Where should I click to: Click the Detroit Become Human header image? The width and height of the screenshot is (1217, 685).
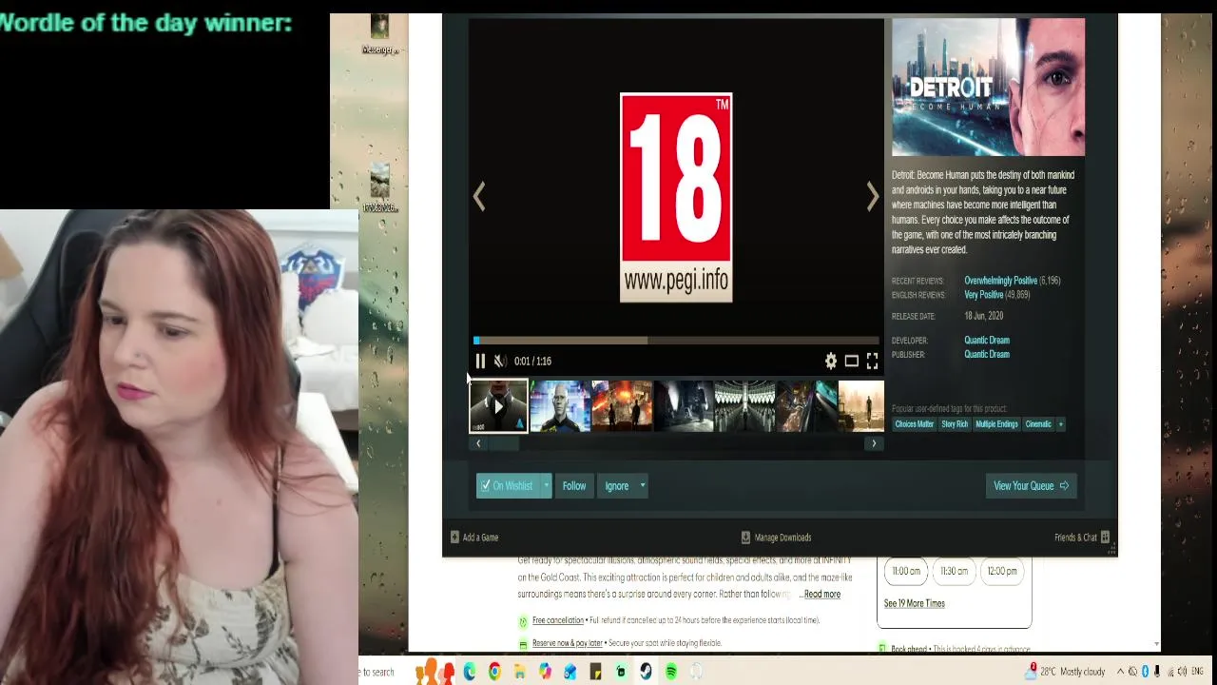coord(988,87)
